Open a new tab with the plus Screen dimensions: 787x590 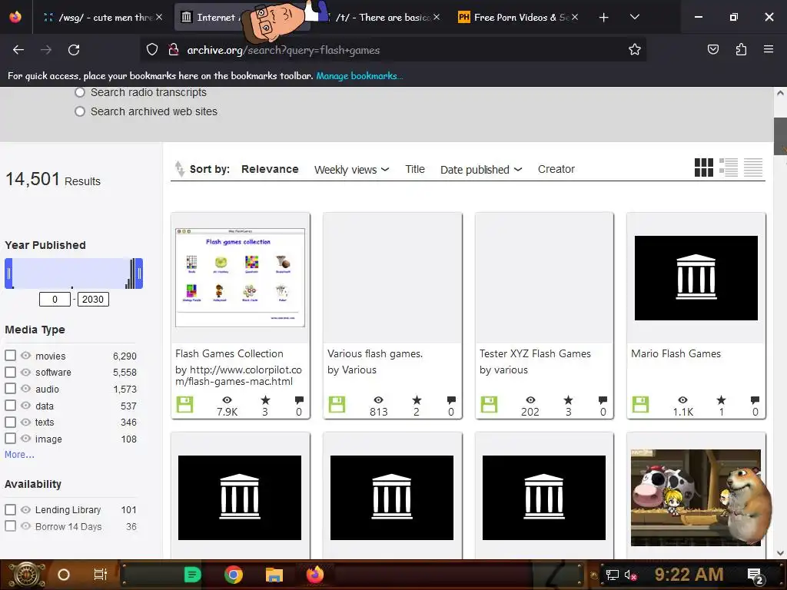tap(604, 18)
